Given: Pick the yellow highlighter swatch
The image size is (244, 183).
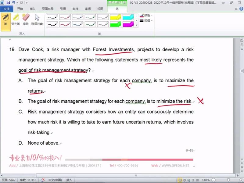Looking at the screenshot, I should [x=116, y=17].
